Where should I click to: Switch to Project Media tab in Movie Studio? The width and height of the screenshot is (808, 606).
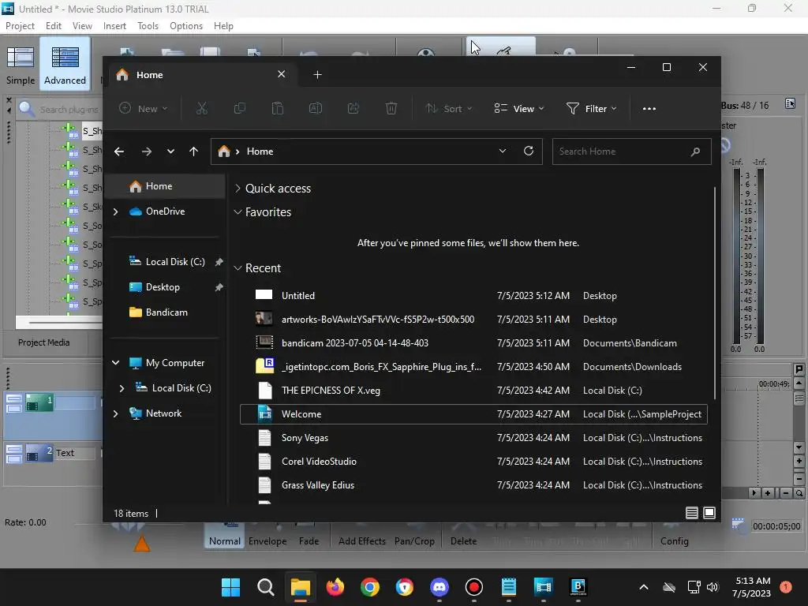(44, 342)
